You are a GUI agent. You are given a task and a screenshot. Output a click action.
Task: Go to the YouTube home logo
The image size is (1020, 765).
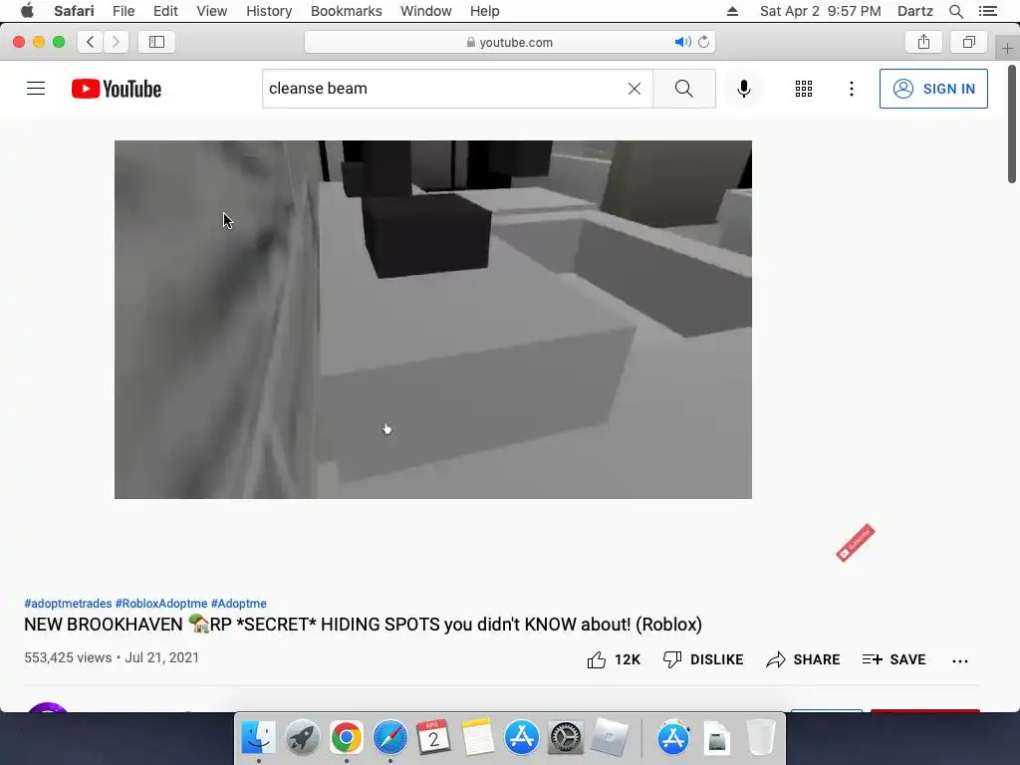point(117,89)
